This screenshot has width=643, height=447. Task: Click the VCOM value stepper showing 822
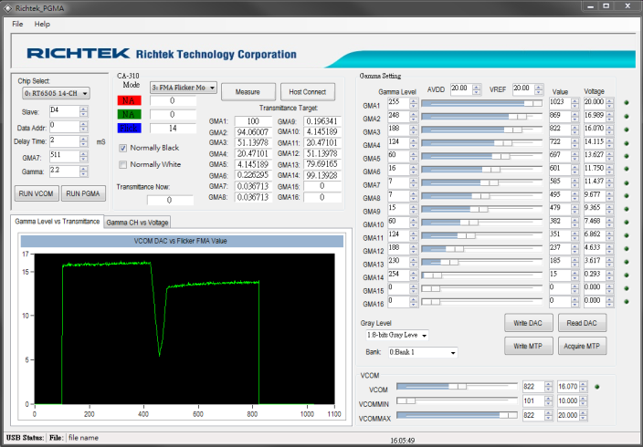[548, 387]
